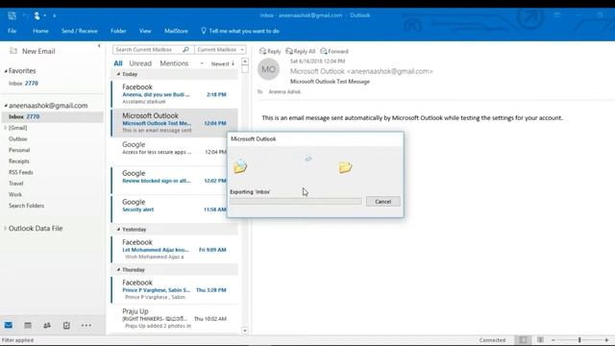
Task: Click the Tell me lightbulb icon
Action: pyautogui.click(x=203, y=31)
